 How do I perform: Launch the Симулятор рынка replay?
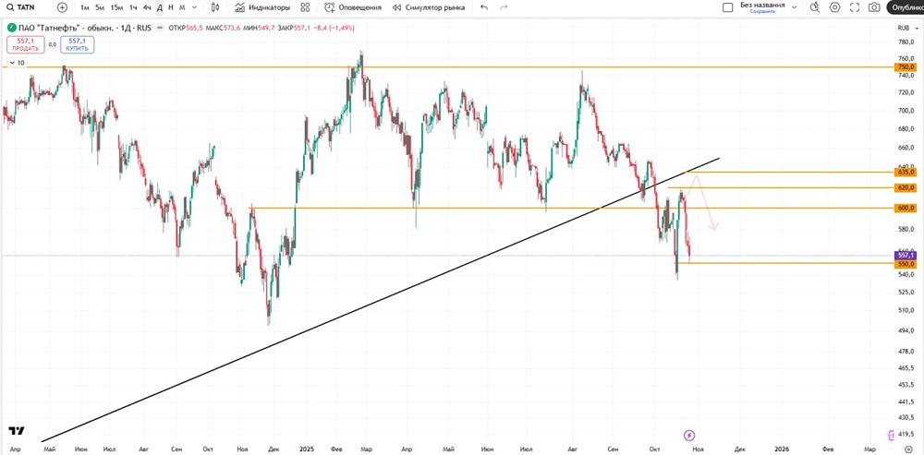coord(428,7)
